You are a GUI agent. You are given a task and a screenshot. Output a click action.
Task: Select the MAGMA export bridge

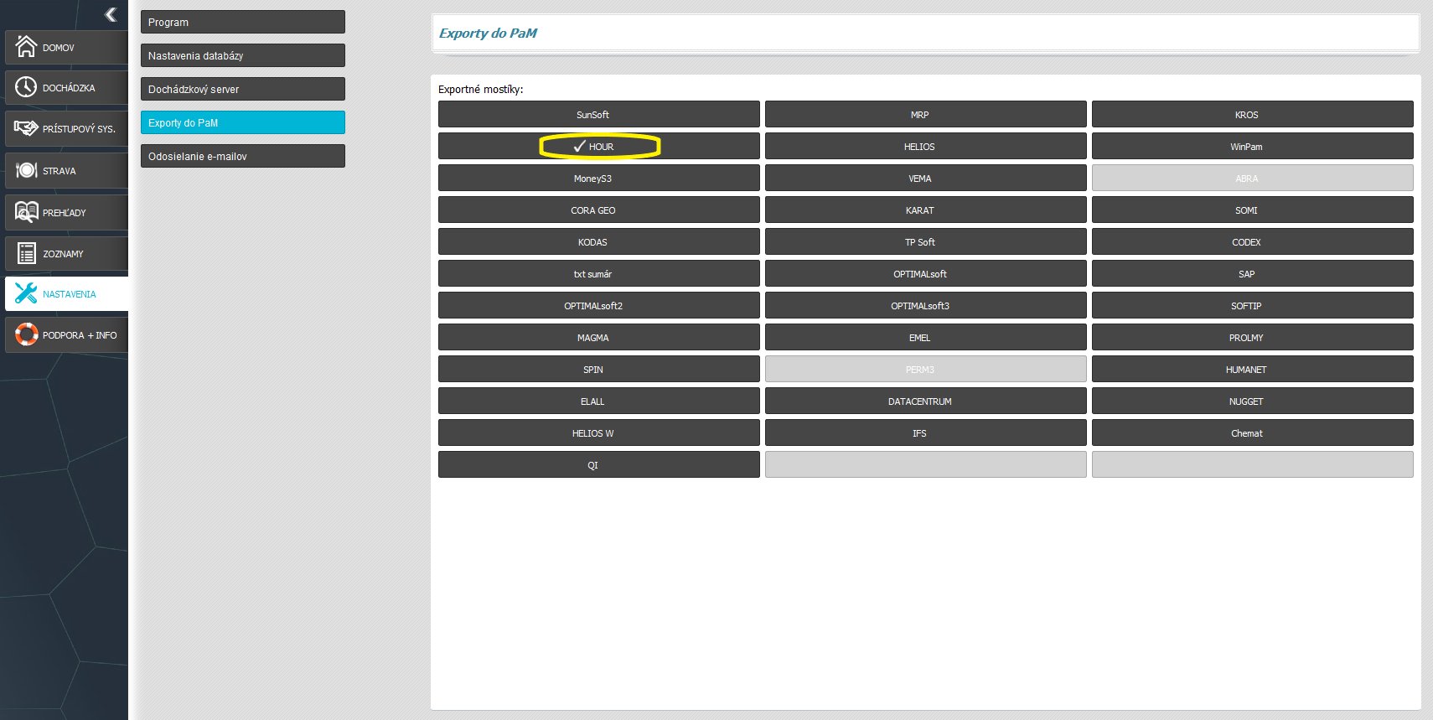coord(599,337)
